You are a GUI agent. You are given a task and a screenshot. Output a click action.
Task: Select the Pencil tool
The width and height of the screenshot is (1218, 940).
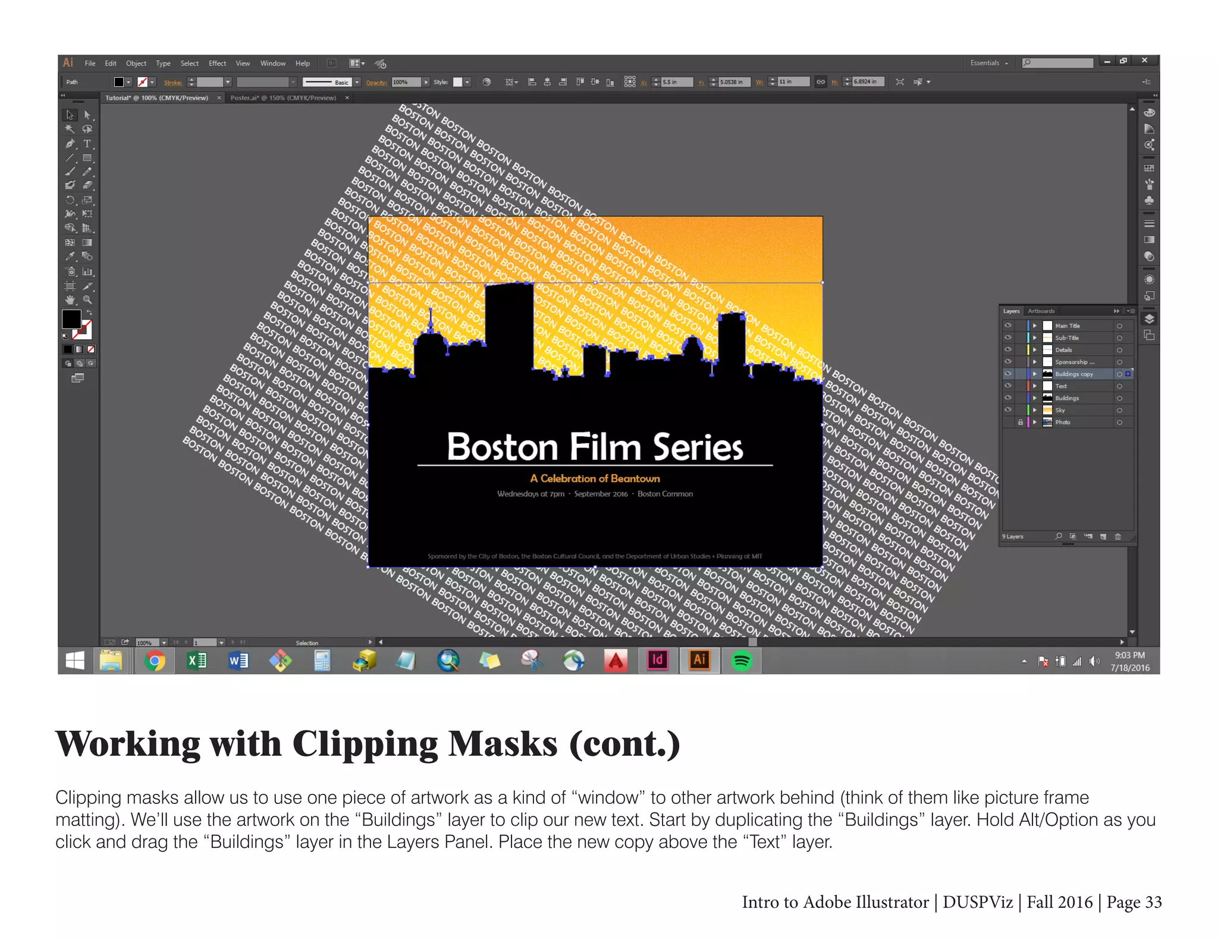[87, 172]
